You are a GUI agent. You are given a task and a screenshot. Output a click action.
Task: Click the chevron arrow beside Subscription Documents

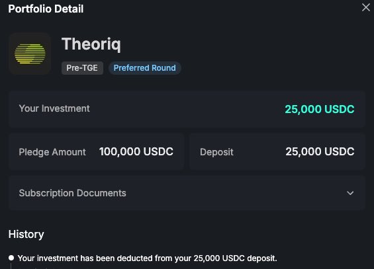(350, 193)
